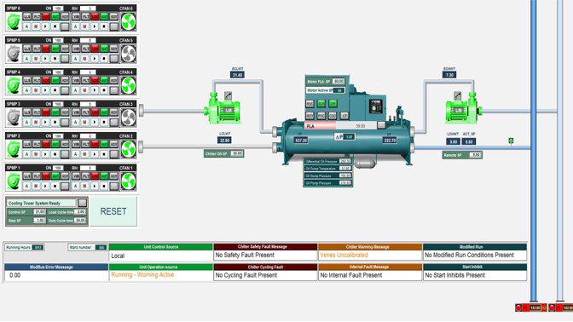The image size is (573, 322).
Task: Start SPMP 2 with the play button
Action: [x=45, y=154]
